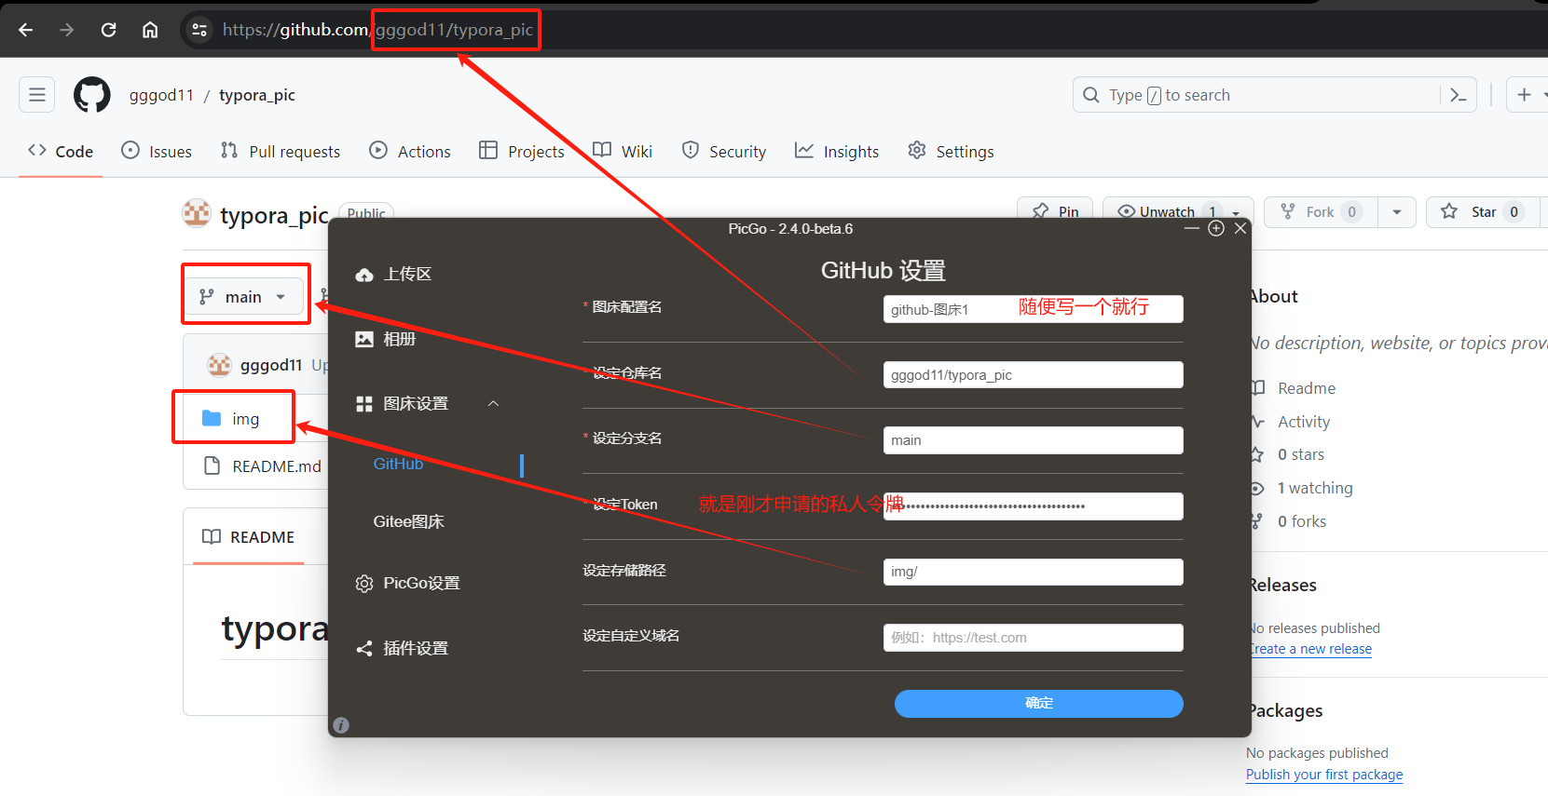
Task: Confirm settings with 确定 button
Action: [x=1038, y=704]
